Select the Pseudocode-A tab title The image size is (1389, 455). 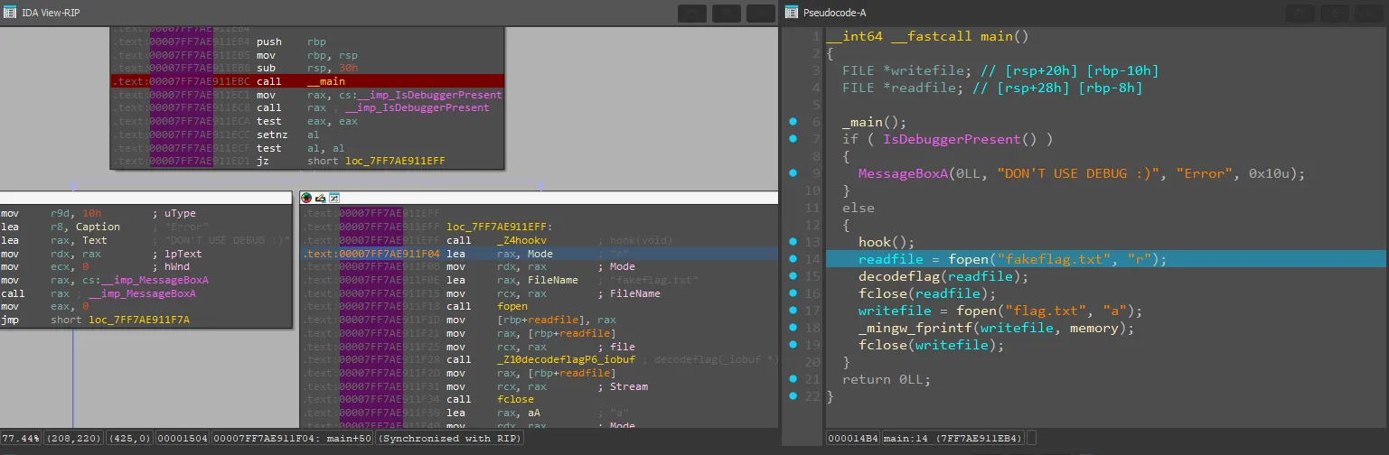tap(834, 12)
